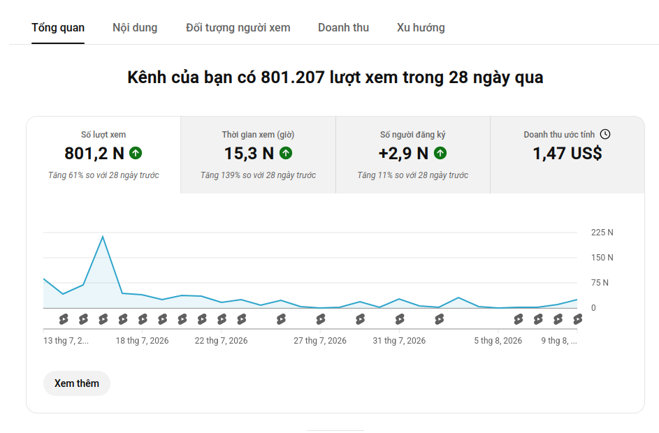659x433 pixels.
Task: Open the Nội dung tab
Action: [135, 28]
